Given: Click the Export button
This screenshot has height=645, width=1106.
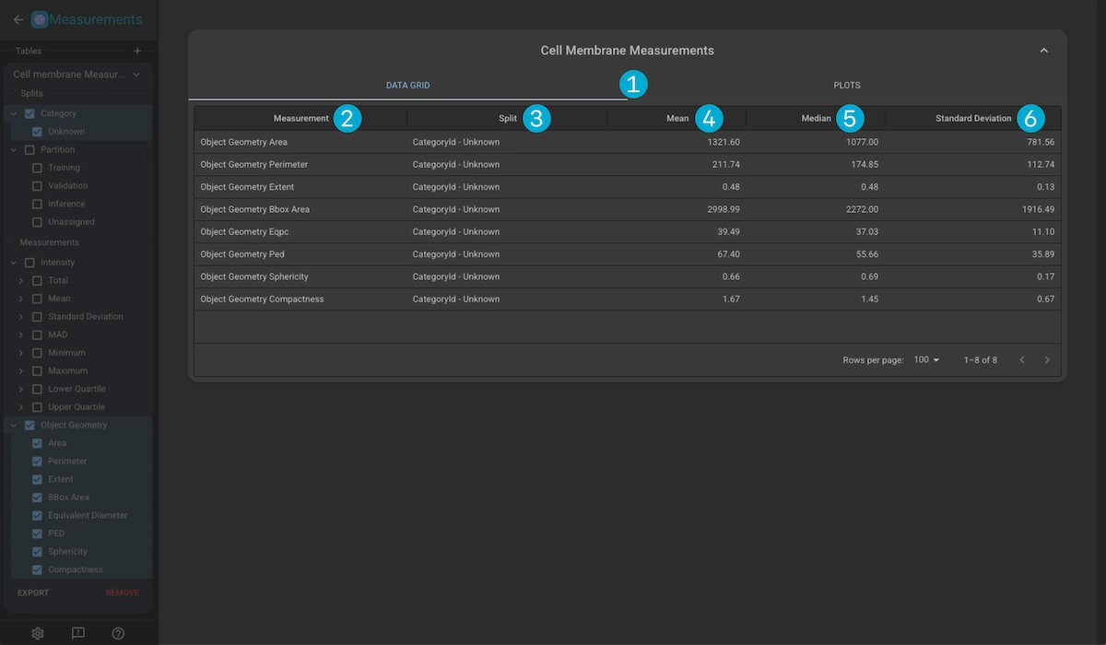Looking at the screenshot, I should pos(33,593).
